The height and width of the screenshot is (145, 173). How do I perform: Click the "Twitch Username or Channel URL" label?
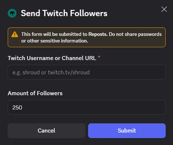pos(52,58)
